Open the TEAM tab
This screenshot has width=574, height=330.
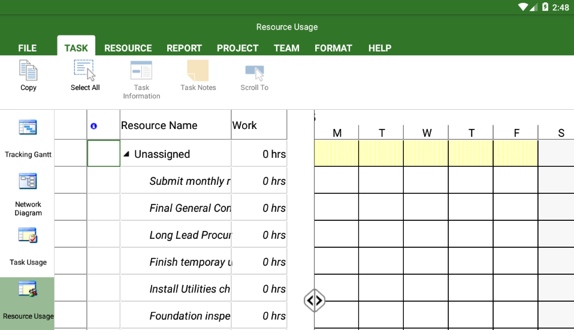286,48
